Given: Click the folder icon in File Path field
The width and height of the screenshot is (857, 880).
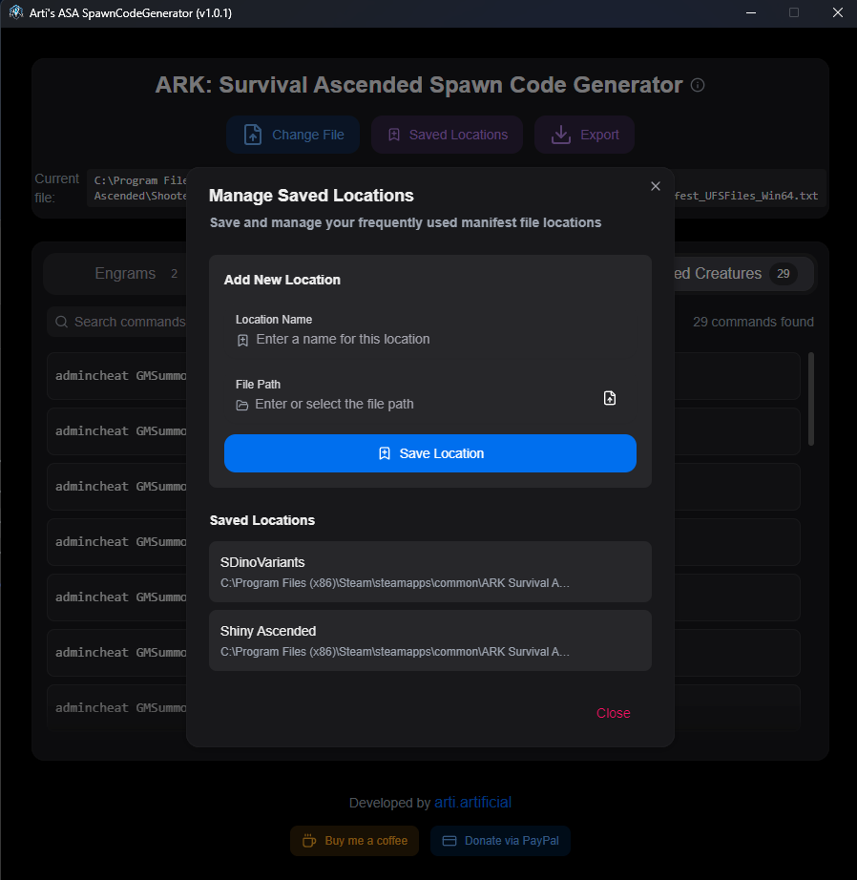Looking at the screenshot, I should point(242,405).
